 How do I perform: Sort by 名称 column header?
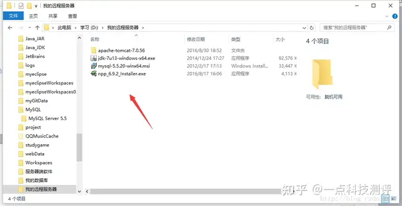(95, 40)
